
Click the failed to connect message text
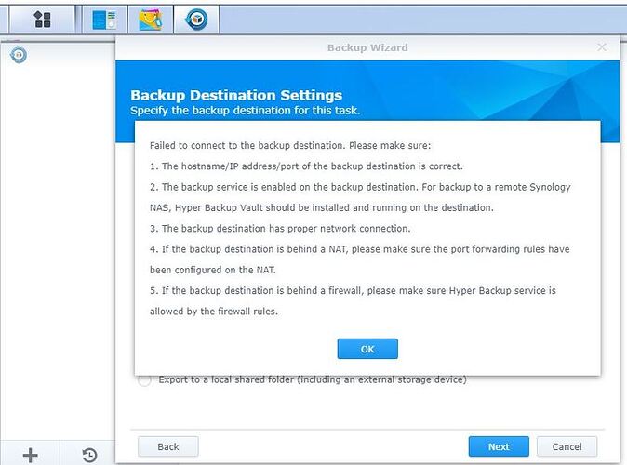pyautogui.click(x=290, y=145)
